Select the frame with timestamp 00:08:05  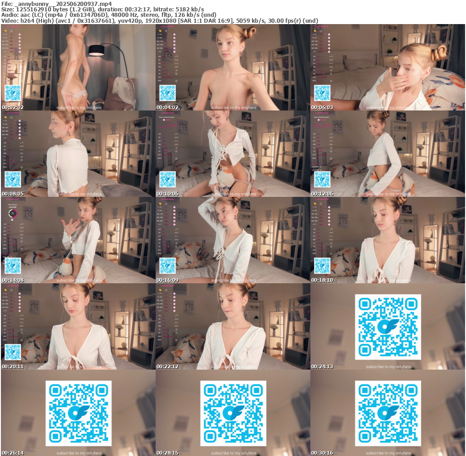coord(78,154)
